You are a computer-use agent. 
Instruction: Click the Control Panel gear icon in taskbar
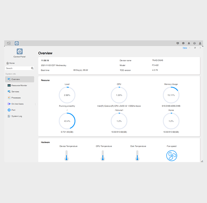point(17,43)
